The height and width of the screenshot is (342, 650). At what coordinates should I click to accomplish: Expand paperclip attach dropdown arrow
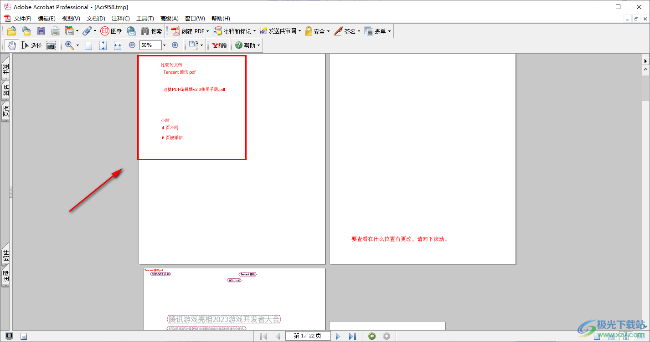click(x=95, y=31)
